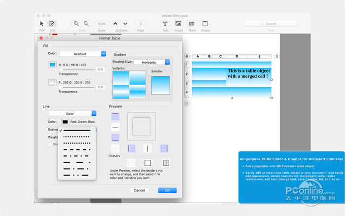The image size is (345, 216).
Task: Insert a Table from the toolbar
Action: (192, 24)
